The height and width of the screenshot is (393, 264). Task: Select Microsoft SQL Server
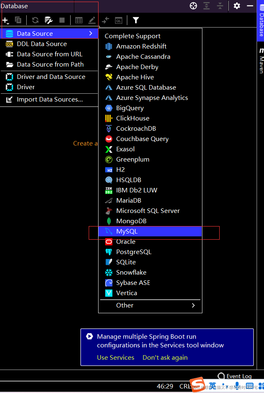click(x=150, y=211)
